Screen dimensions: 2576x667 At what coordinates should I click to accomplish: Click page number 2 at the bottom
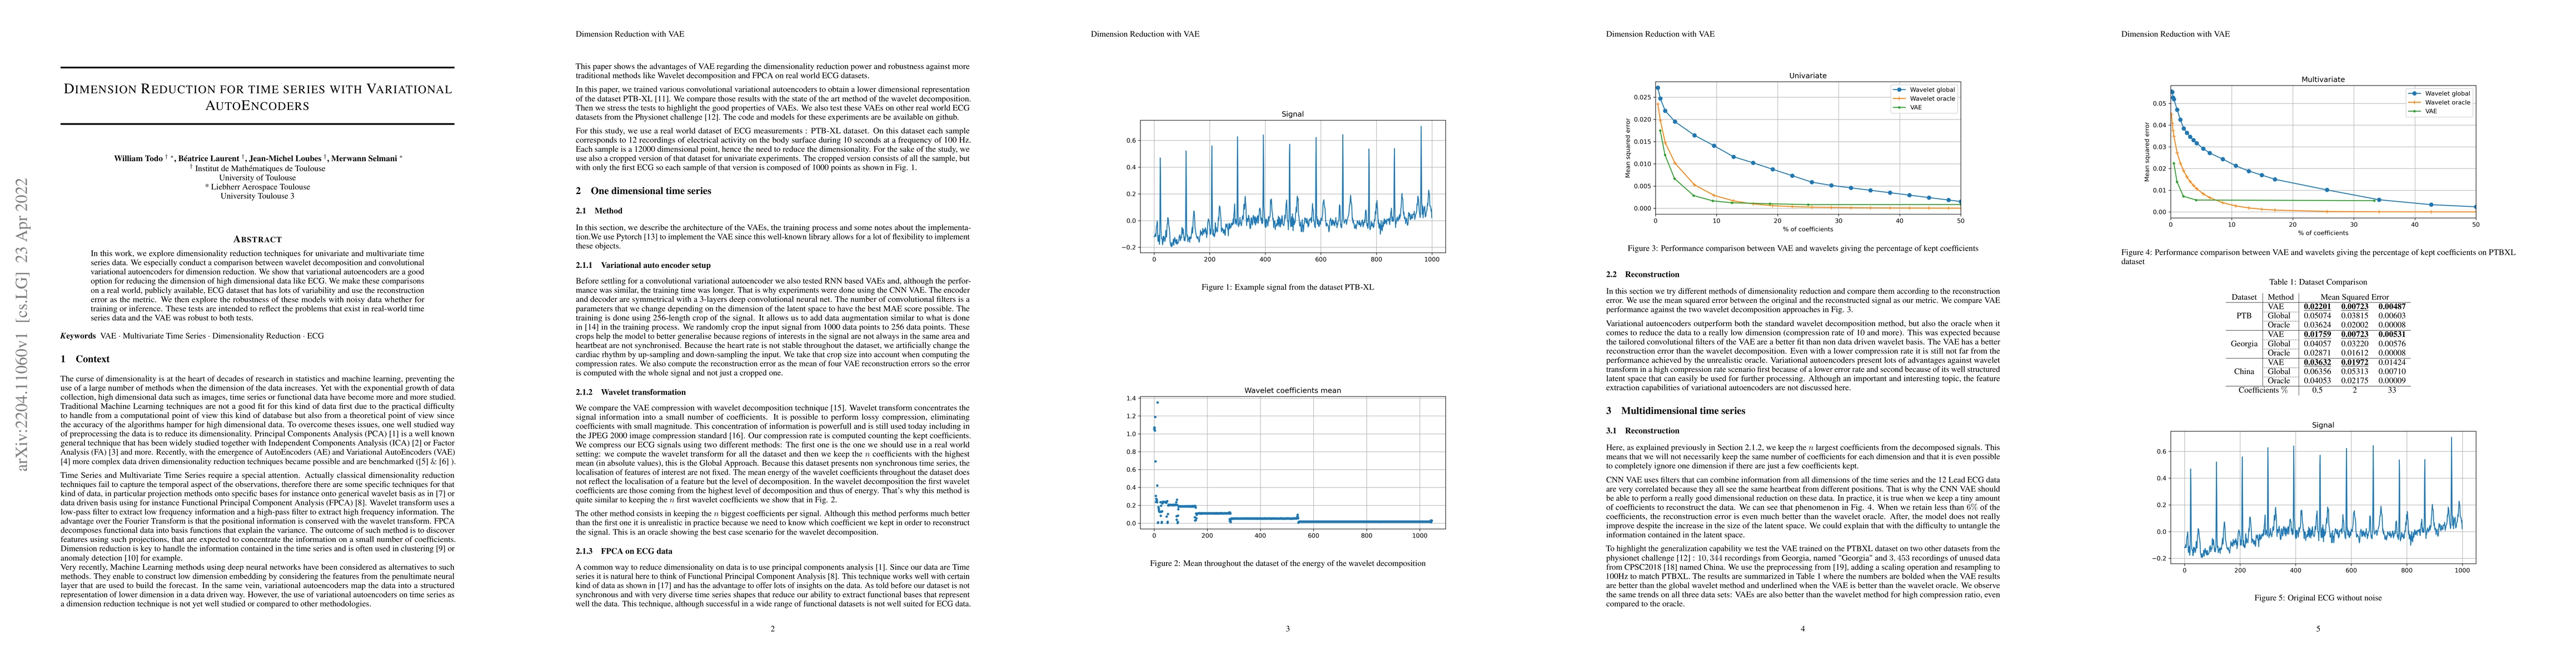click(x=772, y=629)
